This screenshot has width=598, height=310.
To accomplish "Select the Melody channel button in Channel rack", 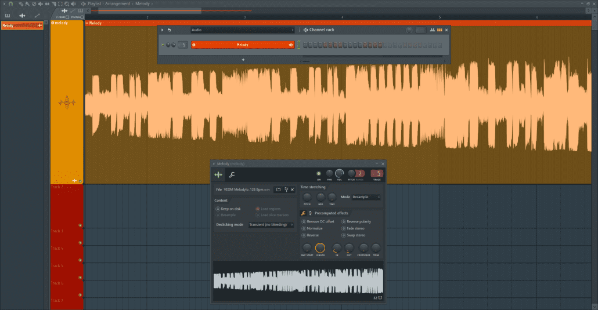I will [x=243, y=45].
